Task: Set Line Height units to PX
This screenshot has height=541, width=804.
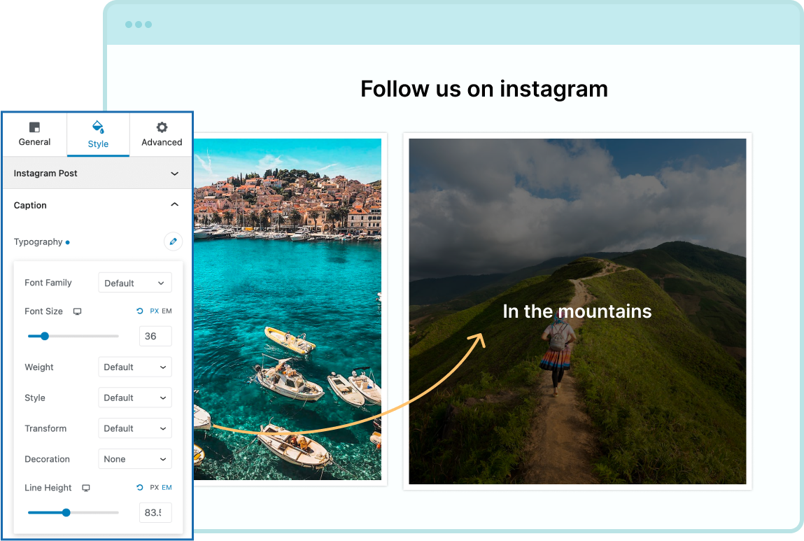Action: pyautogui.click(x=154, y=488)
